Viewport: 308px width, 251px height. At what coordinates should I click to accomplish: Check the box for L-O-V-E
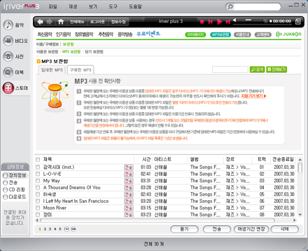click(x=38, y=174)
